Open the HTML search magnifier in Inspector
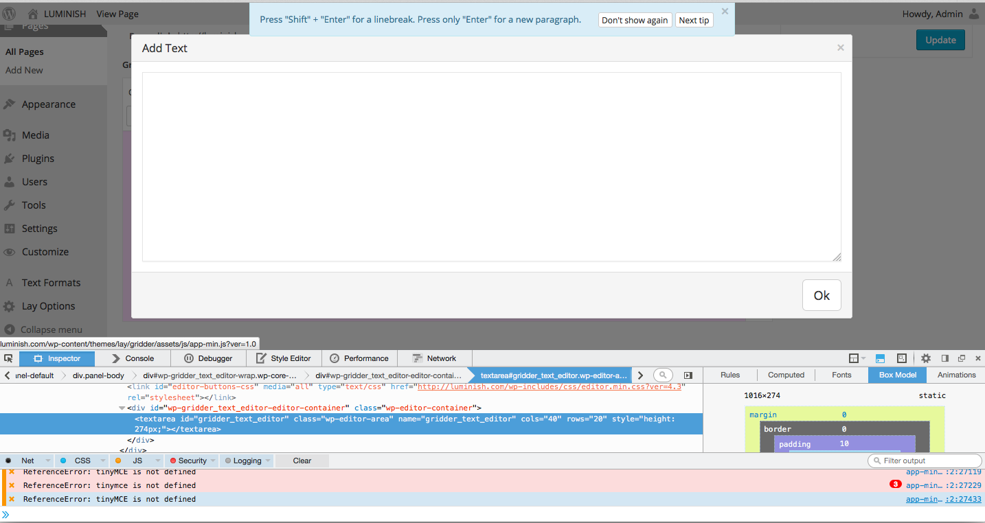 (x=662, y=375)
